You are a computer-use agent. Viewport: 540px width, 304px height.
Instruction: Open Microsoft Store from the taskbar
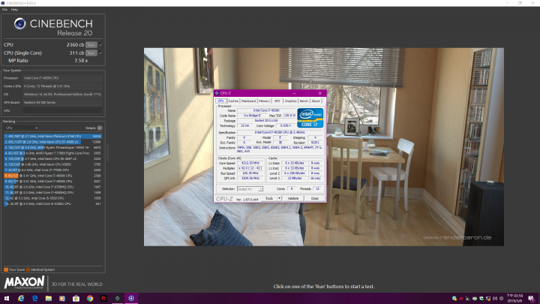76,299
